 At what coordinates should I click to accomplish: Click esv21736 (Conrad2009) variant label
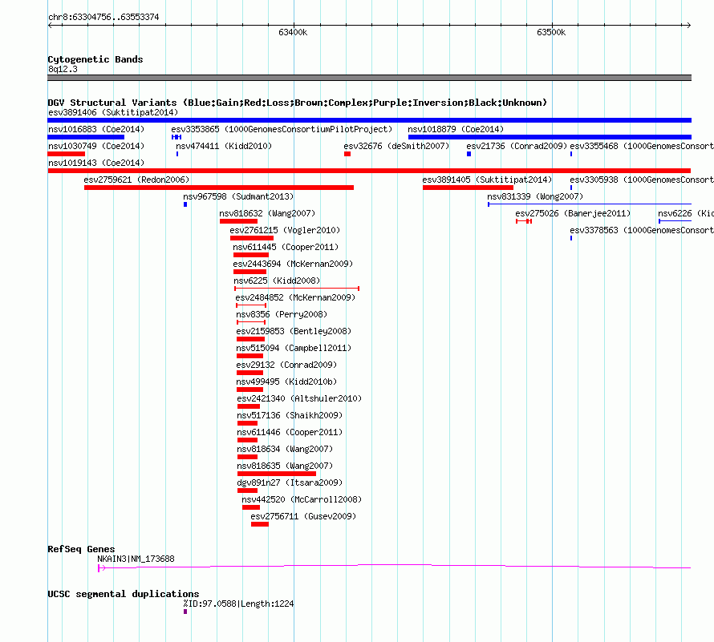pyautogui.click(x=517, y=146)
